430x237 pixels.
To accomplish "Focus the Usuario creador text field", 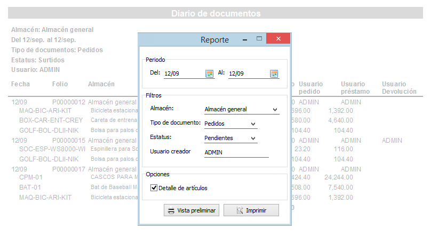I will [236, 152].
